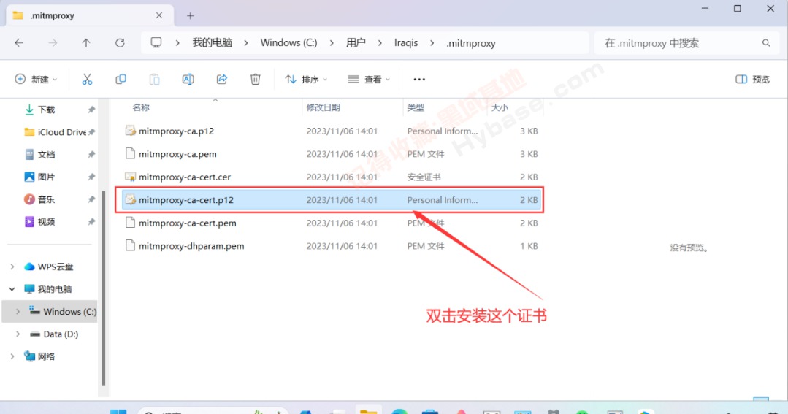788x414 pixels.
Task: Unpin 音乐 using its pin icon
Action: coord(91,199)
